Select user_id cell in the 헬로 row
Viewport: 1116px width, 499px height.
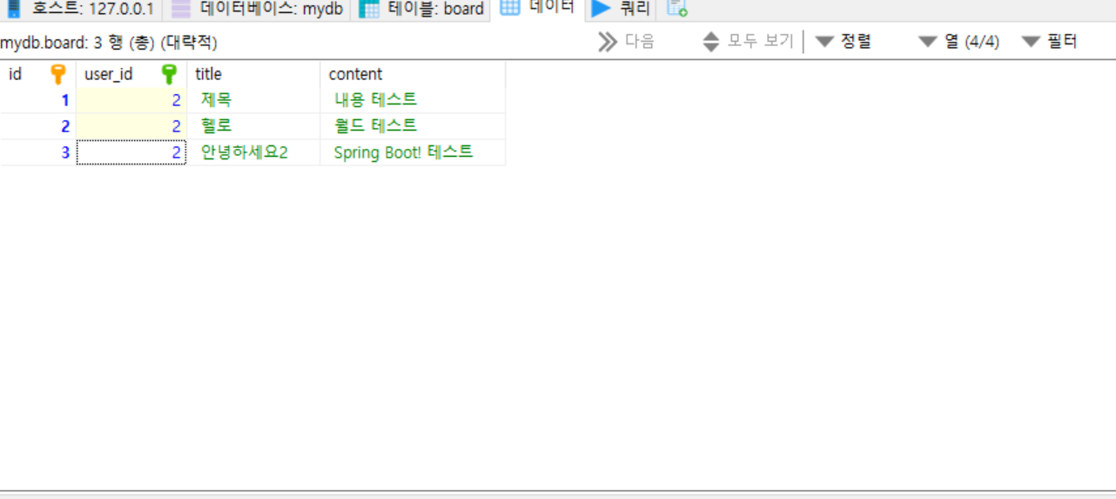pos(131,126)
